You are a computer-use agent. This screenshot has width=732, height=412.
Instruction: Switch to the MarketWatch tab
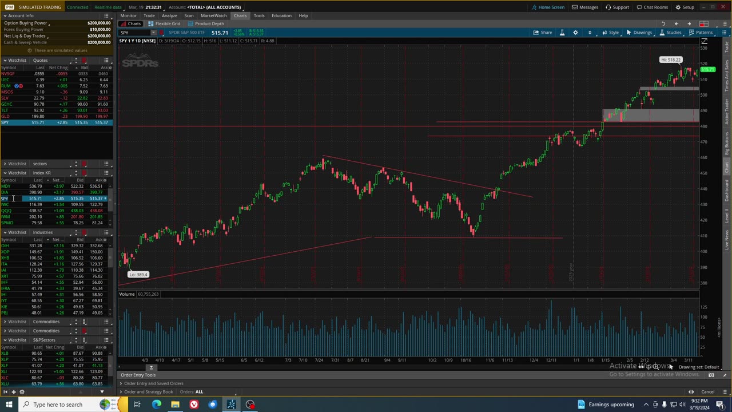point(213,15)
